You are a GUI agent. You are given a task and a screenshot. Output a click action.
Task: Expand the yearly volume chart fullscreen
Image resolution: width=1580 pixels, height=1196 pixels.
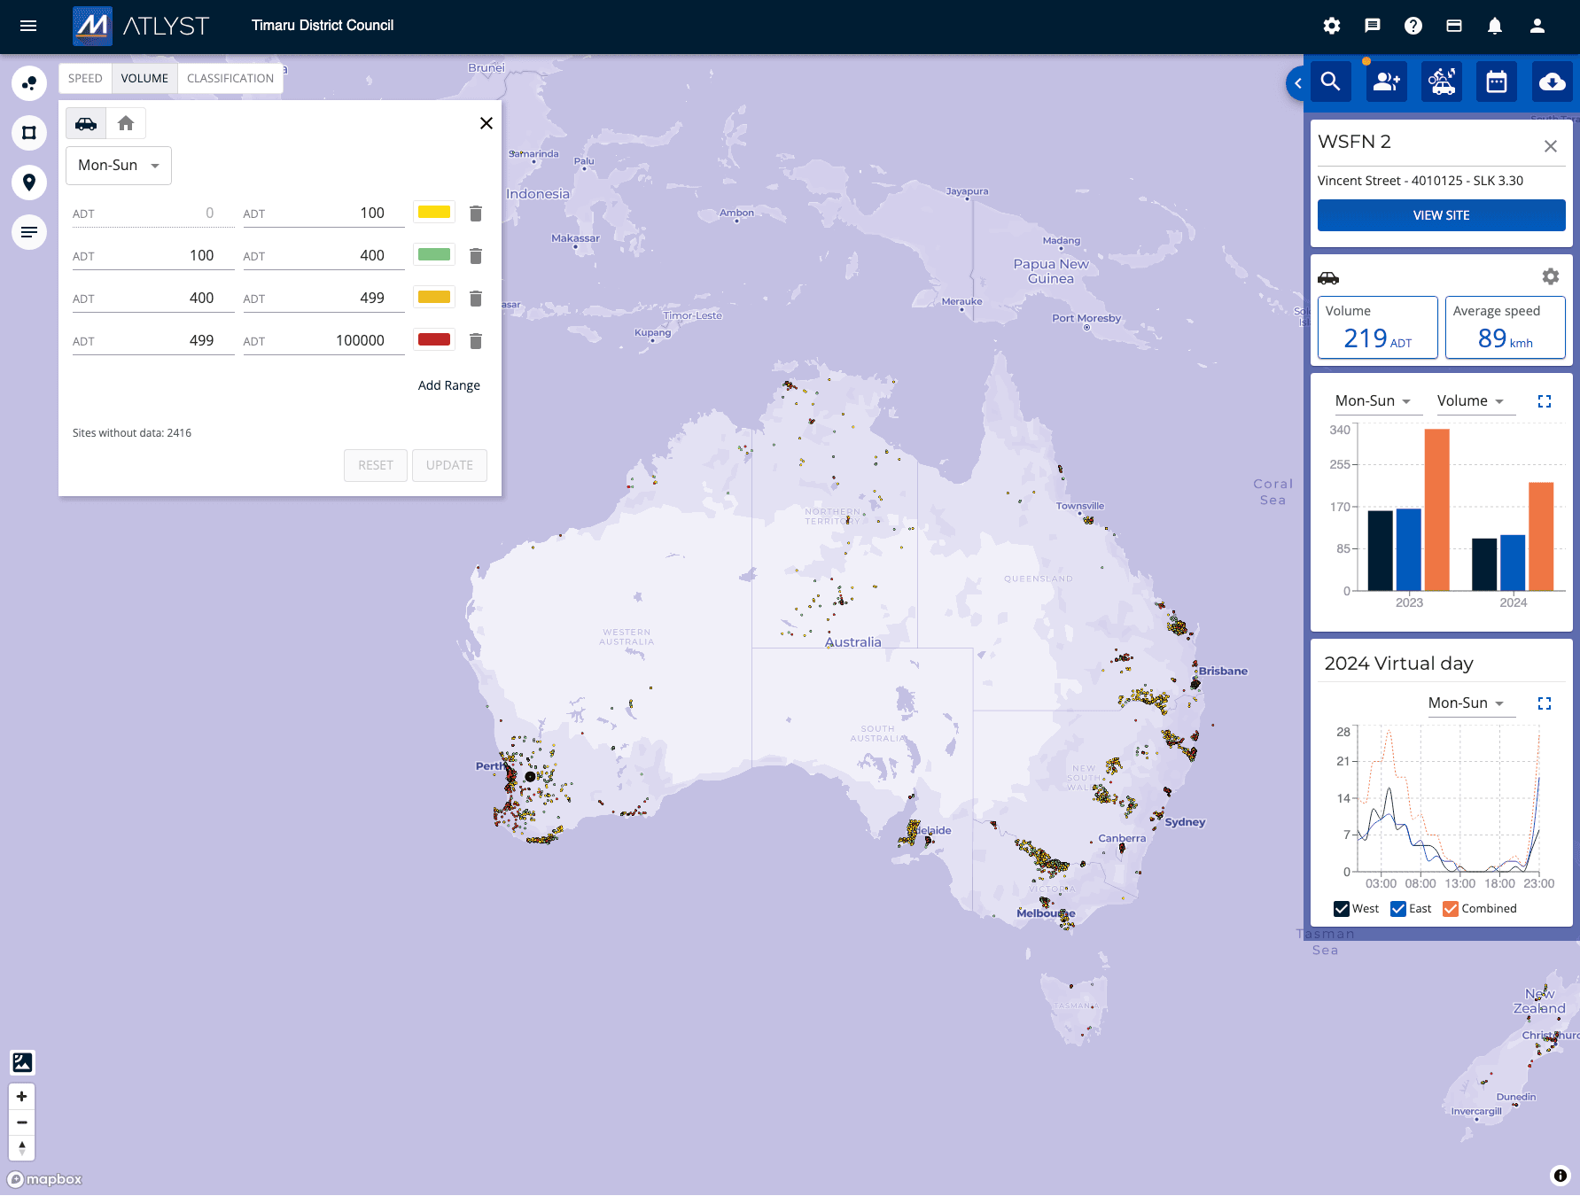click(x=1545, y=401)
